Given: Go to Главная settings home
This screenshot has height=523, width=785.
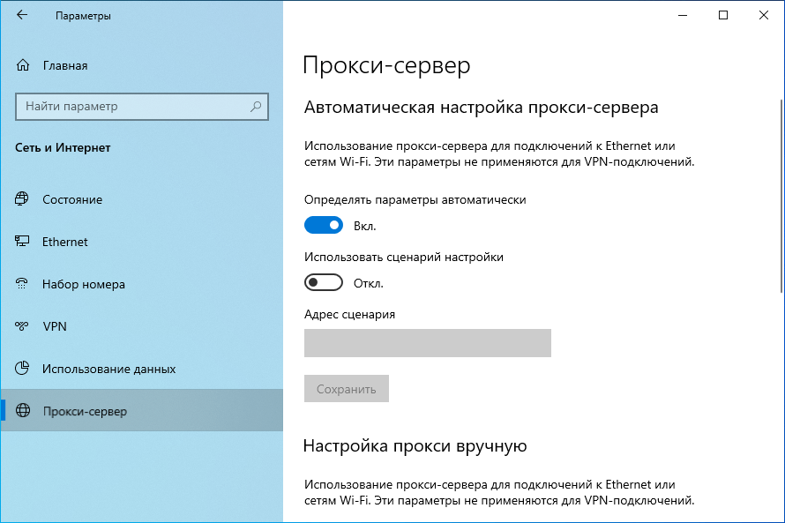Looking at the screenshot, I should 142,65.
